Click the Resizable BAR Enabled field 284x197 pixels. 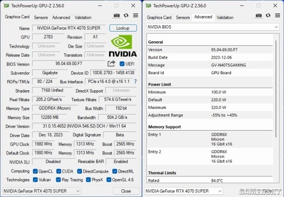click(121, 161)
